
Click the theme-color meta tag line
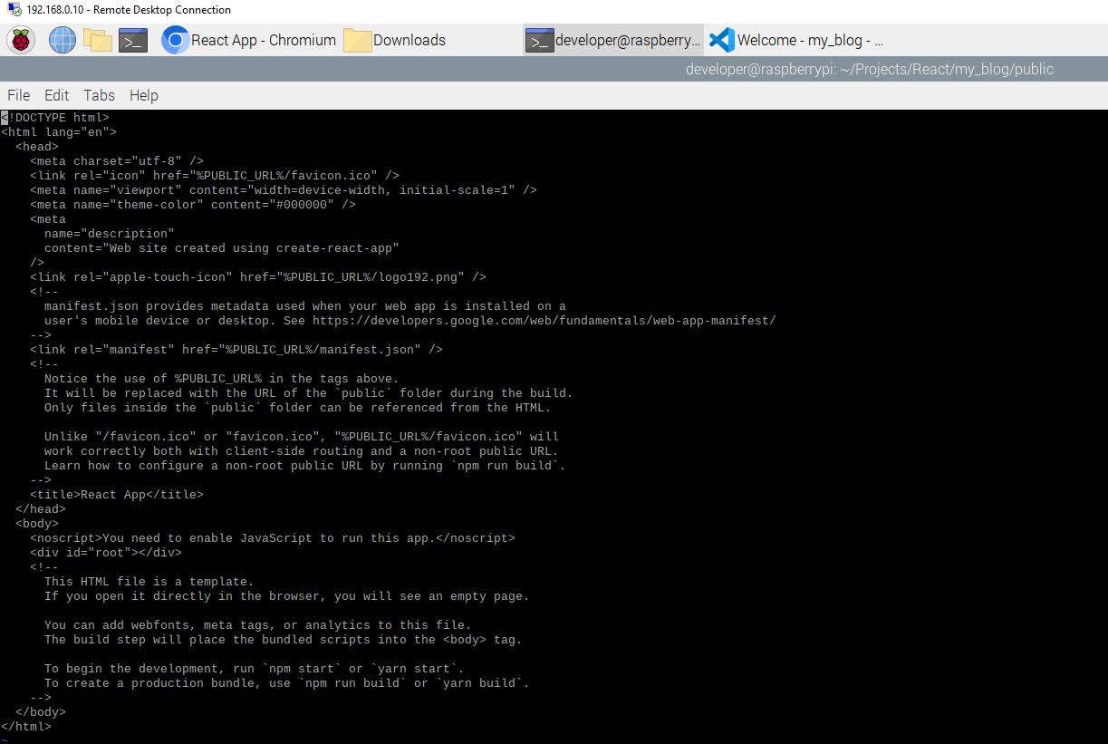pyautogui.click(x=193, y=205)
